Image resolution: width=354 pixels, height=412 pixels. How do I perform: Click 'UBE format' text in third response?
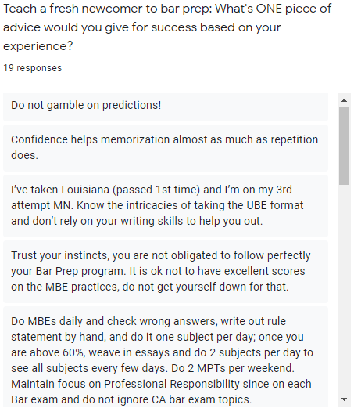click(275, 205)
